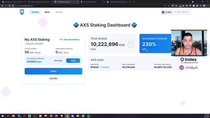Click the wallet address chip under My AXS Staking

point(34,44)
